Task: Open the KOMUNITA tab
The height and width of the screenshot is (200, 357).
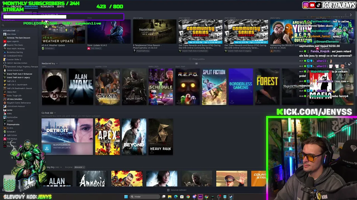Action: coord(47,6)
